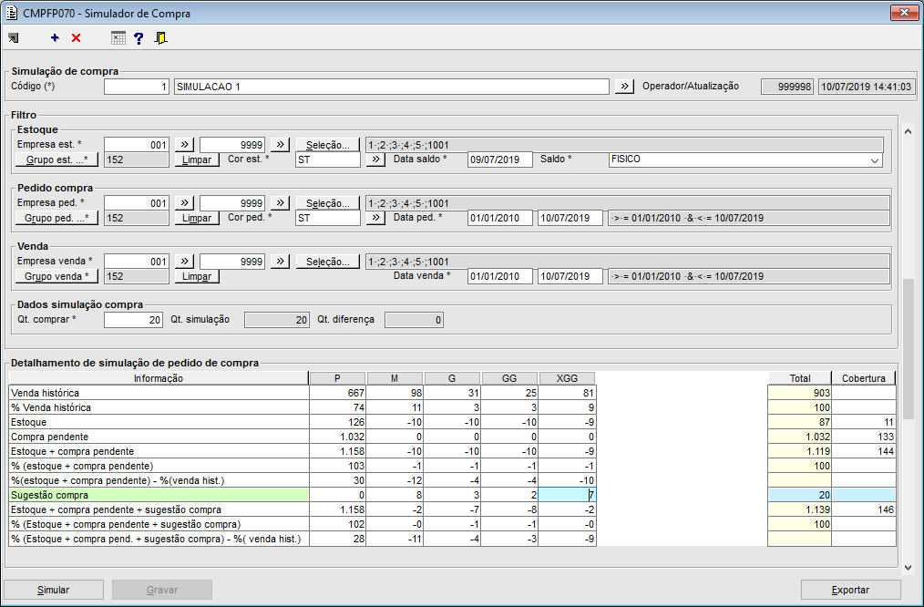Open help with question mark icon
This screenshot has width=924, height=607.
pyautogui.click(x=139, y=38)
